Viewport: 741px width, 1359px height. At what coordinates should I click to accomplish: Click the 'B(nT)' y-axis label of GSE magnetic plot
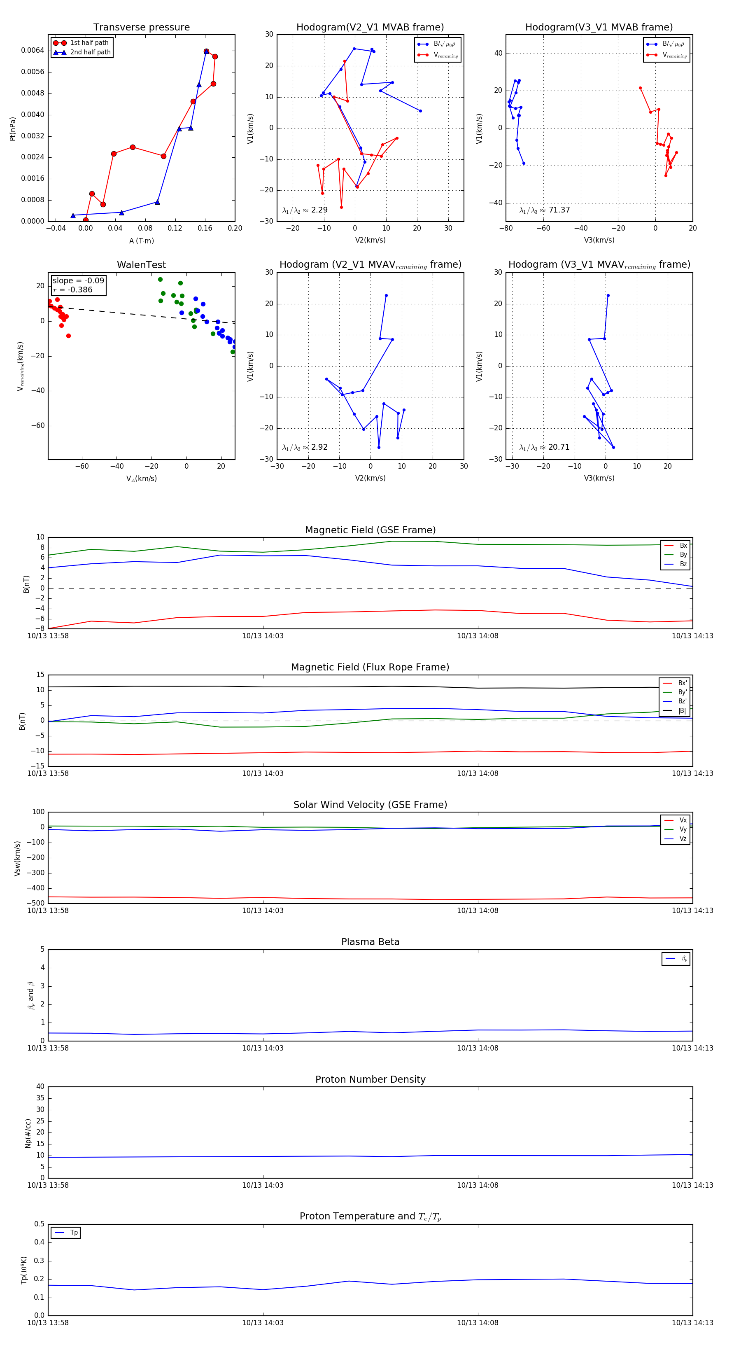[x=26, y=584]
